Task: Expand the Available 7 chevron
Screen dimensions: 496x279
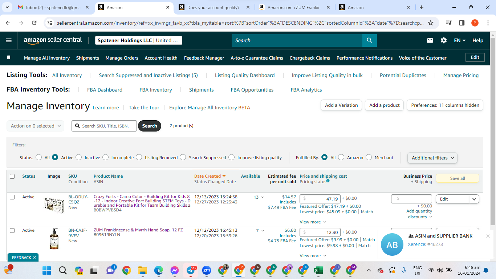Action: tap(263, 231)
